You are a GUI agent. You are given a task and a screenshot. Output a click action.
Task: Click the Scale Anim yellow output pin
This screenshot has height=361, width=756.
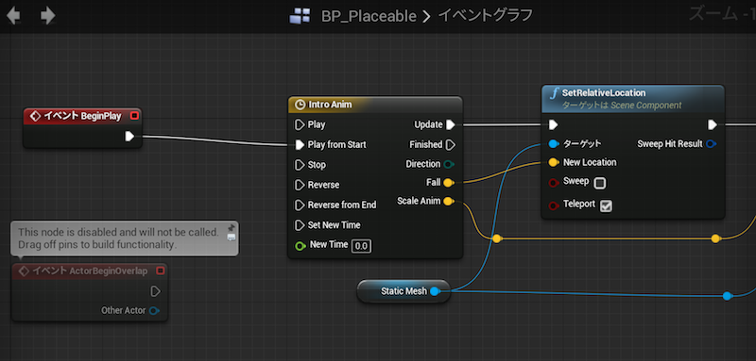click(448, 201)
